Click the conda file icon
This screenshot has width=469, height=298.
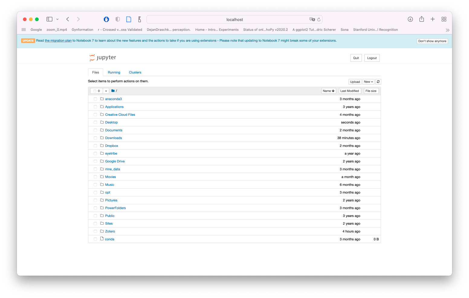[x=102, y=239]
